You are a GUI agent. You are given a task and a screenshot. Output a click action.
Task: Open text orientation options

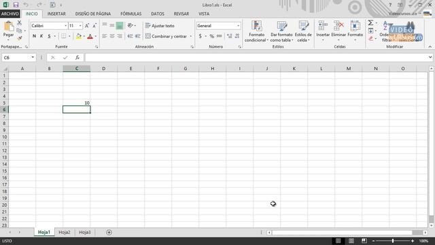point(130,26)
